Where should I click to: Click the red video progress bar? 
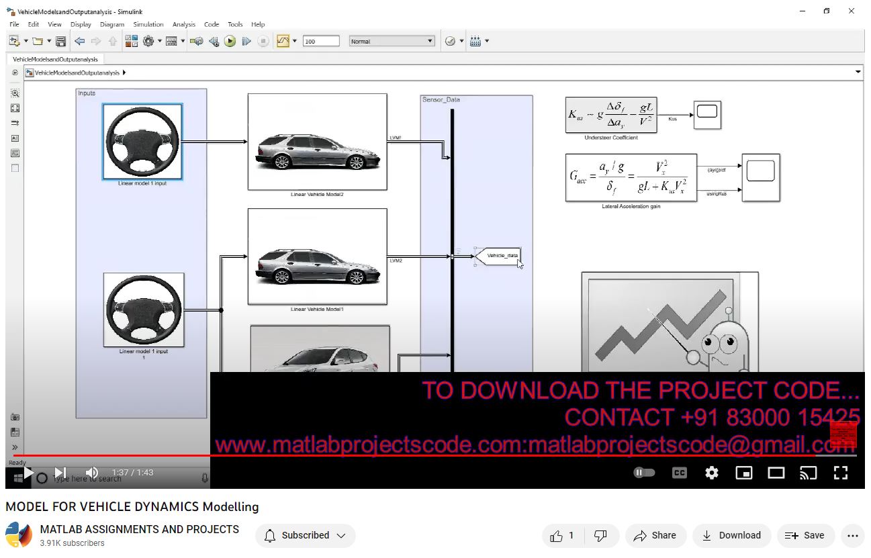click(403, 455)
